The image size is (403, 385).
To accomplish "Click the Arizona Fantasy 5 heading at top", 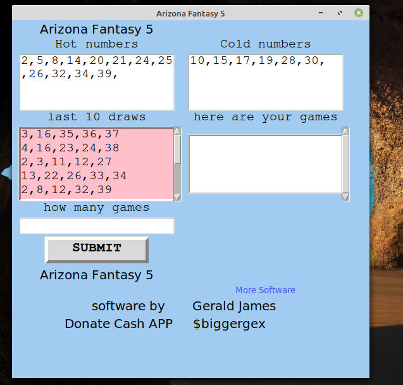I will pos(96,29).
